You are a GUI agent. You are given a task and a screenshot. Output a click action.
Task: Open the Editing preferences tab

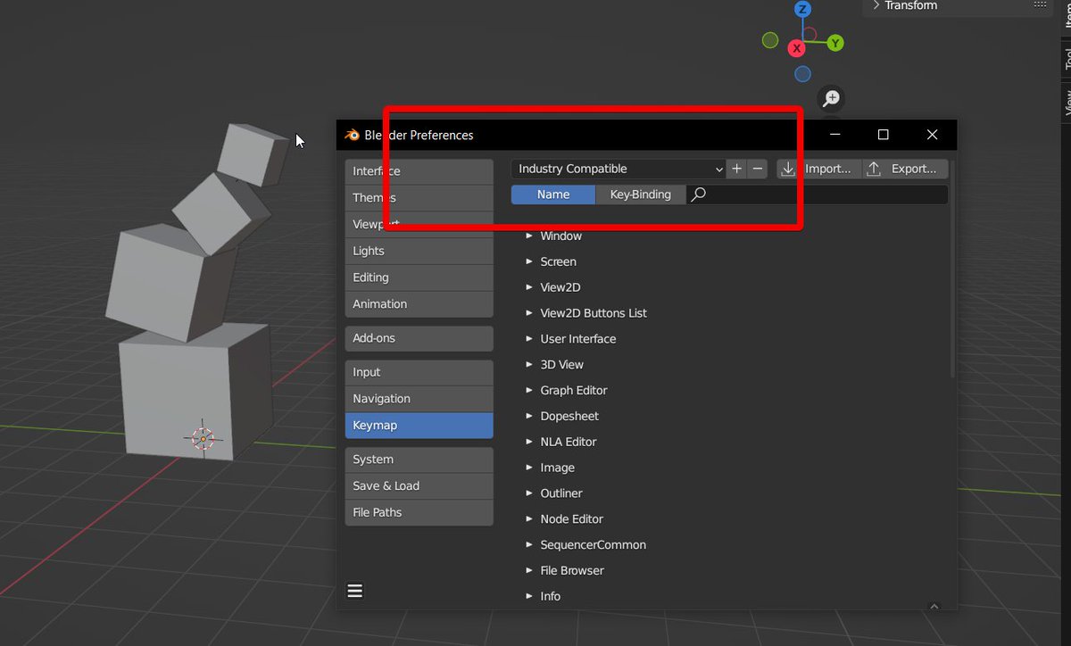click(419, 277)
